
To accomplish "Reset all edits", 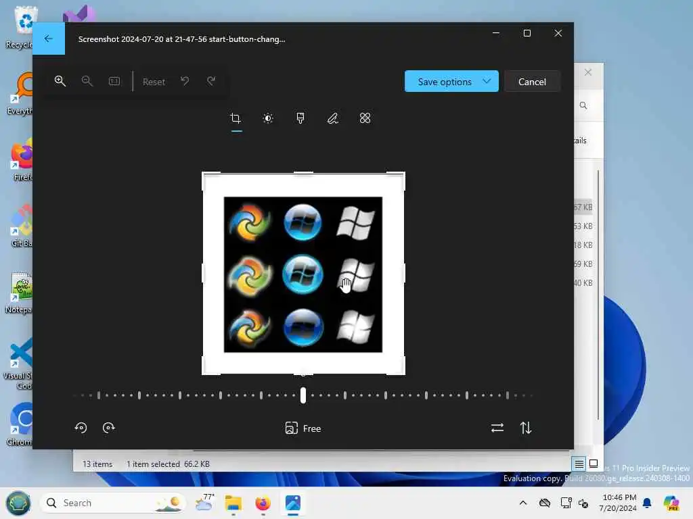I will pos(154,82).
